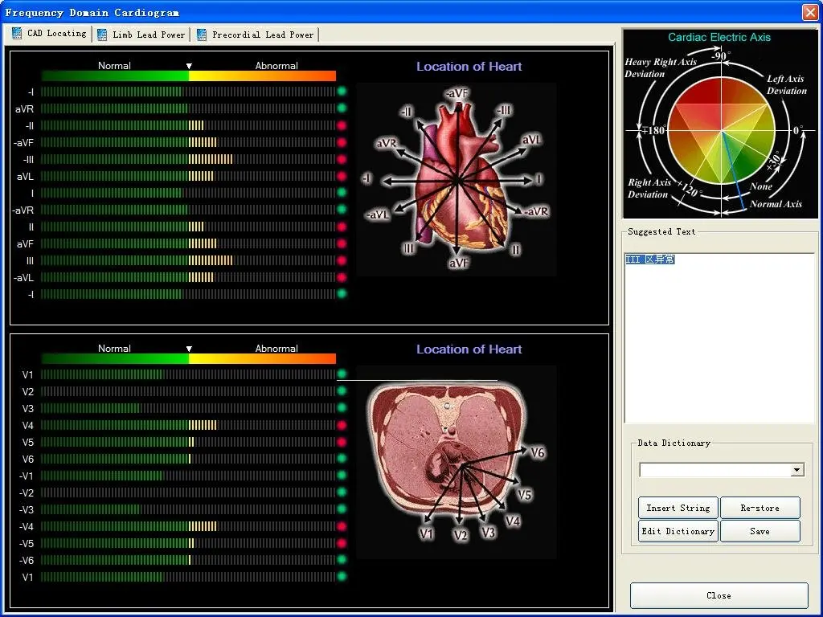Image resolution: width=823 pixels, height=617 pixels.
Task: Toggle the red status light for lead II
Action: pyautogui.click(x=341, y=227)
